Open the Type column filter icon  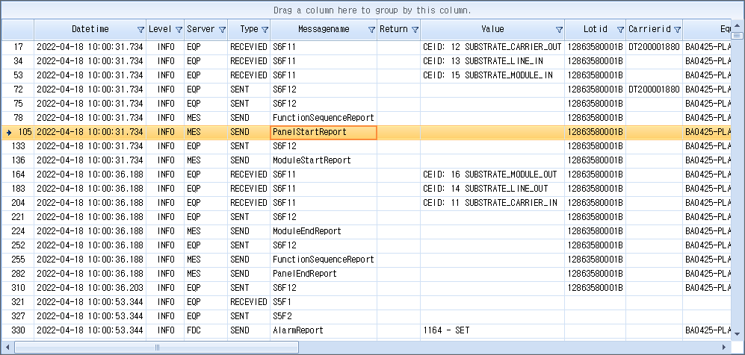coord(265,30)
